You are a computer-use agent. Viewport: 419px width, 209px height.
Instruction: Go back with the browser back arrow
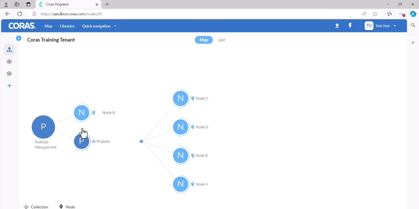(8, 14)
